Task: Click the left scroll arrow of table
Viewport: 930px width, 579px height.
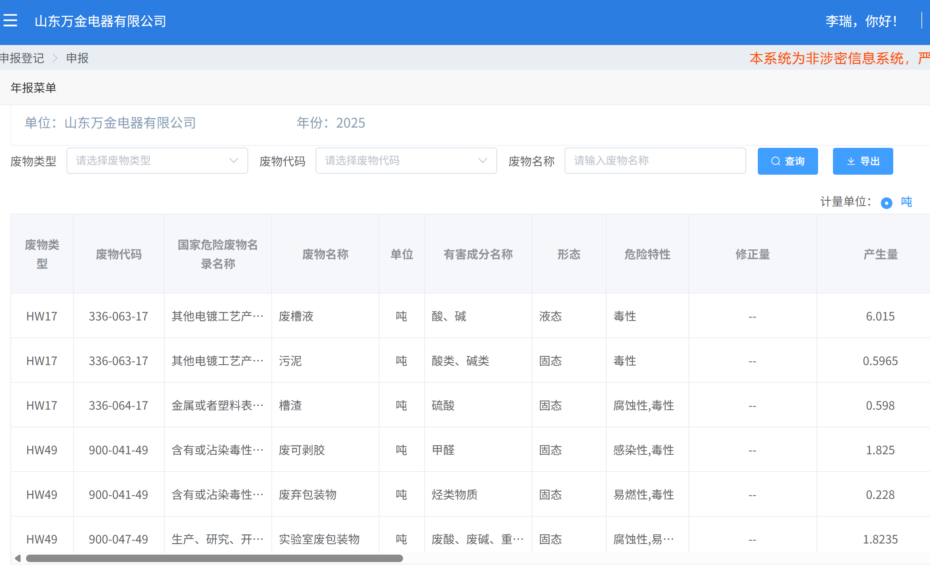Action: (18, 558)
